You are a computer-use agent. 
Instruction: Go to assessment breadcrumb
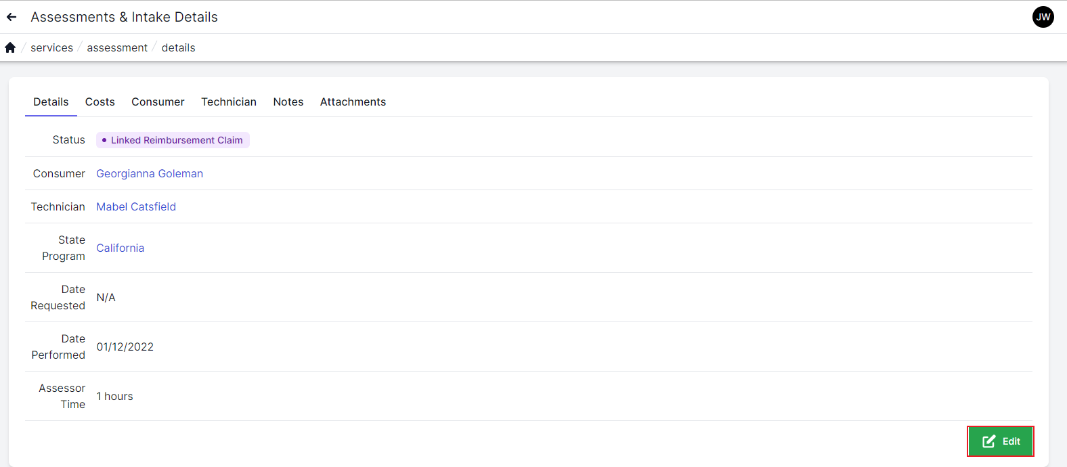117,47
